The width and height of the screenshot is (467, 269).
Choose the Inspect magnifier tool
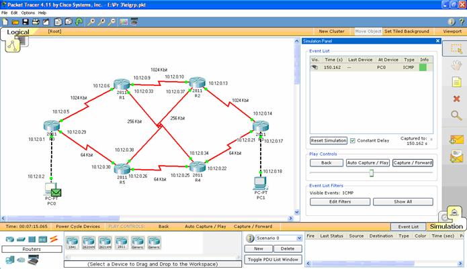[456, 115]
